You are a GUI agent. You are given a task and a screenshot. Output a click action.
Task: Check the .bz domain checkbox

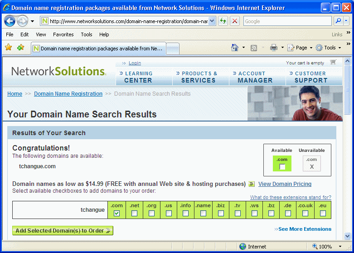coord(271,213)
